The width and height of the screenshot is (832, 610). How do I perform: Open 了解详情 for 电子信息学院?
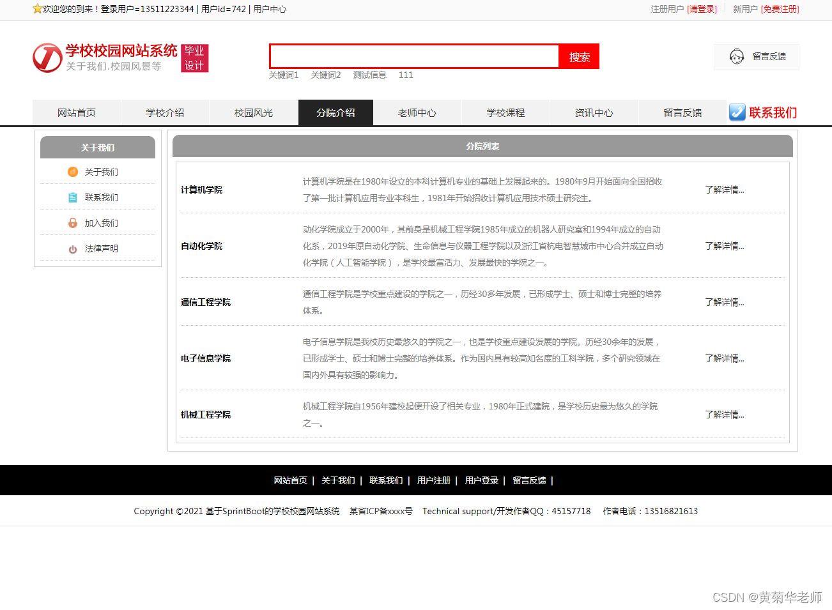point(724,358)
